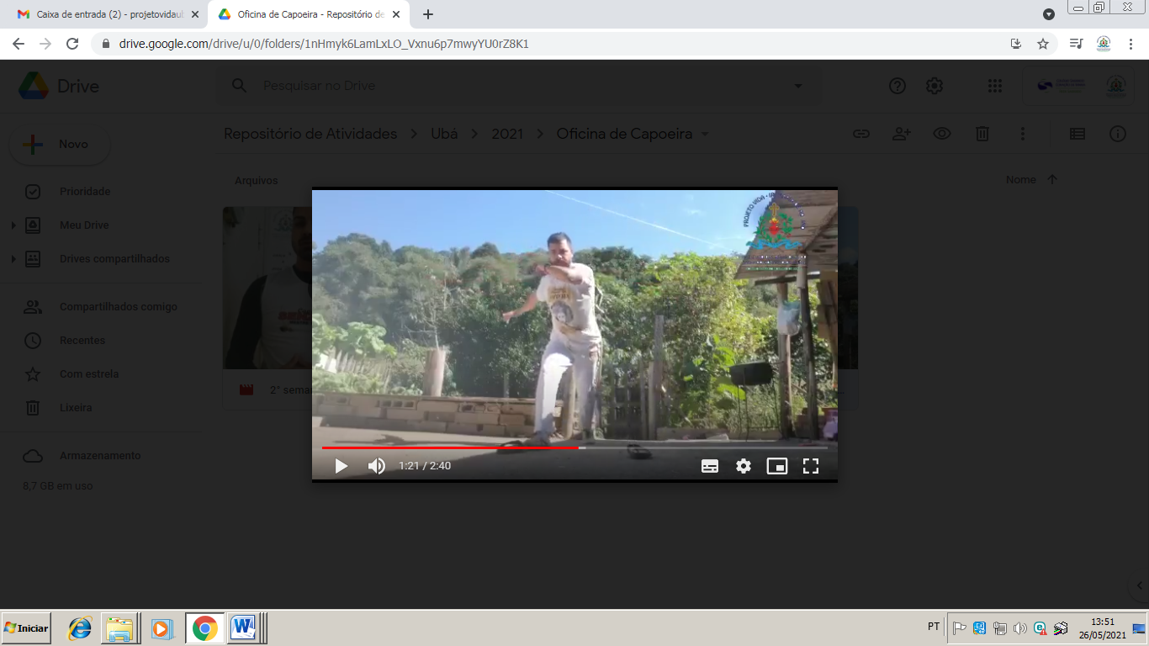
Task: Close the Oficina de Capoeira tab
Action: pos(396,14)
